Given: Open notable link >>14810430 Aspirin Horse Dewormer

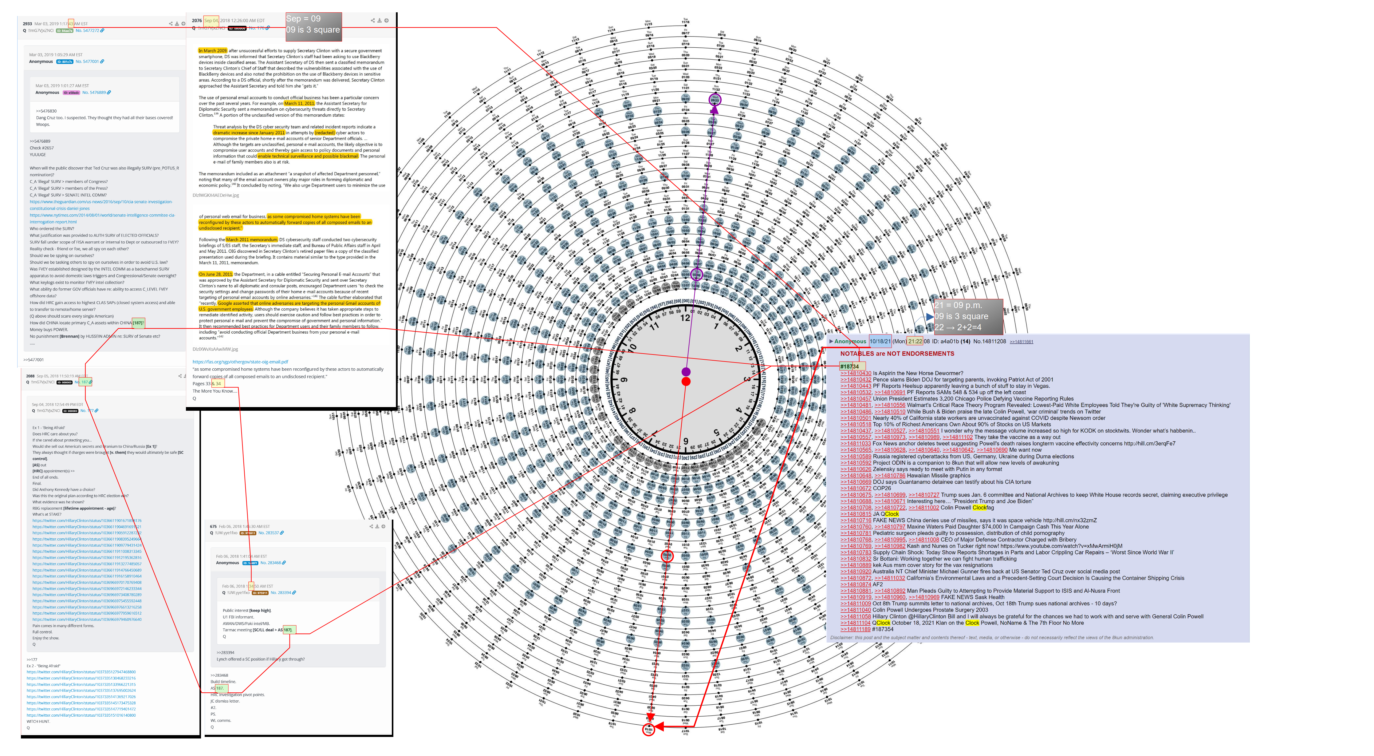Looking at the screenshot, I should [x=856, y=373].
